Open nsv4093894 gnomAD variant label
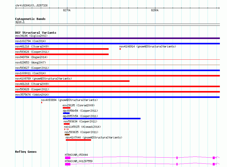227x167 pixels. [x=69, y=100]
